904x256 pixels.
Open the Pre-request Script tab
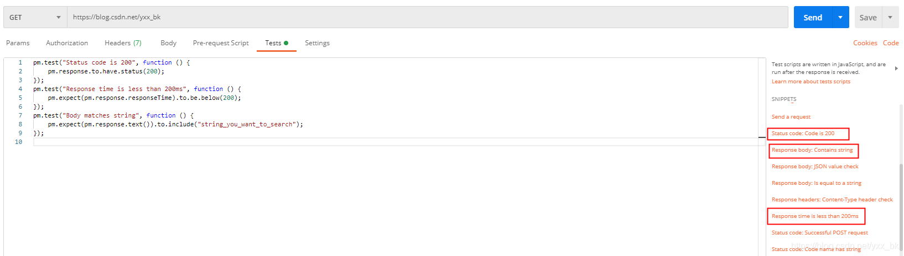point(221,43)
